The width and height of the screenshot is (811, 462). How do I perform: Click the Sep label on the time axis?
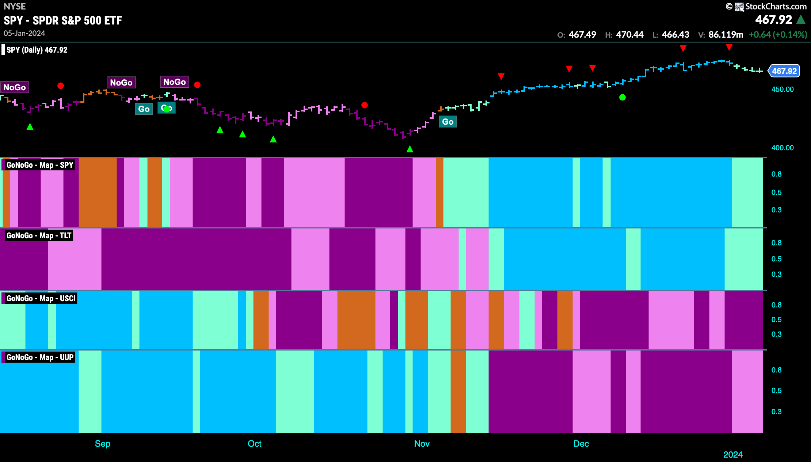pos(103,444)
